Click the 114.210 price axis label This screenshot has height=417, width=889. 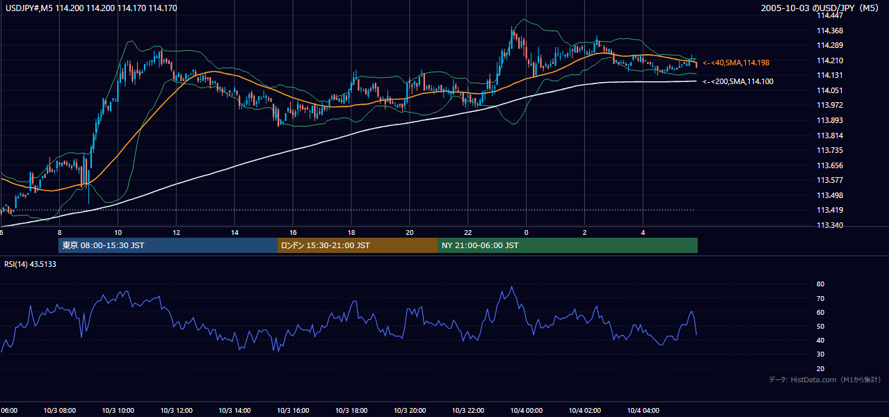coord(829,60)
